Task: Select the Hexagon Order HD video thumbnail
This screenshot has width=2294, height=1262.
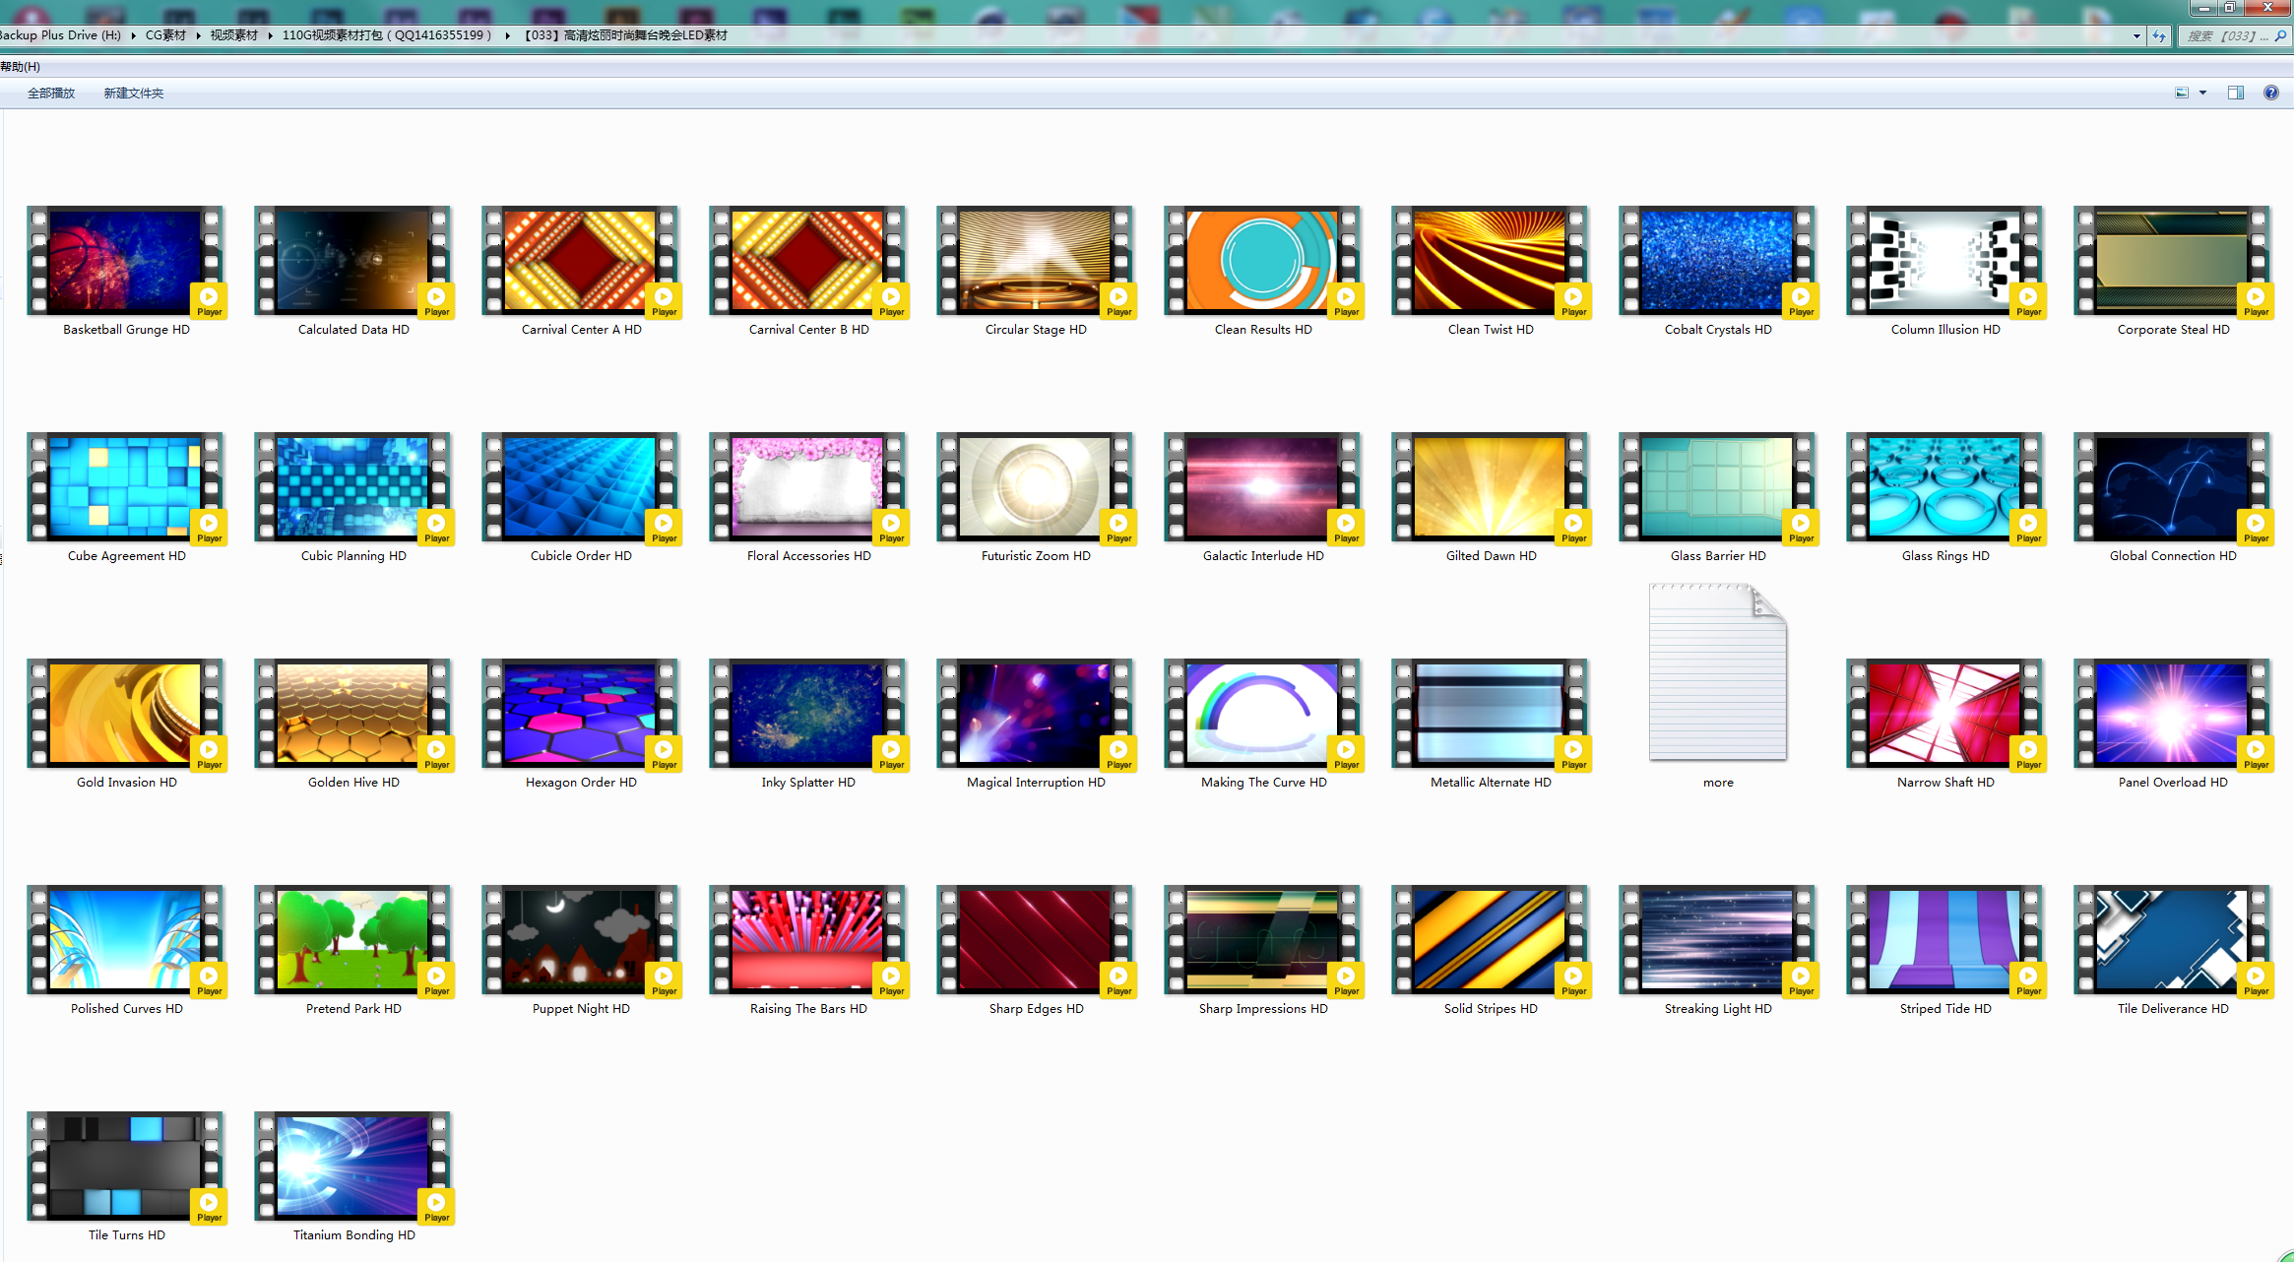Action: coord(580,714)
